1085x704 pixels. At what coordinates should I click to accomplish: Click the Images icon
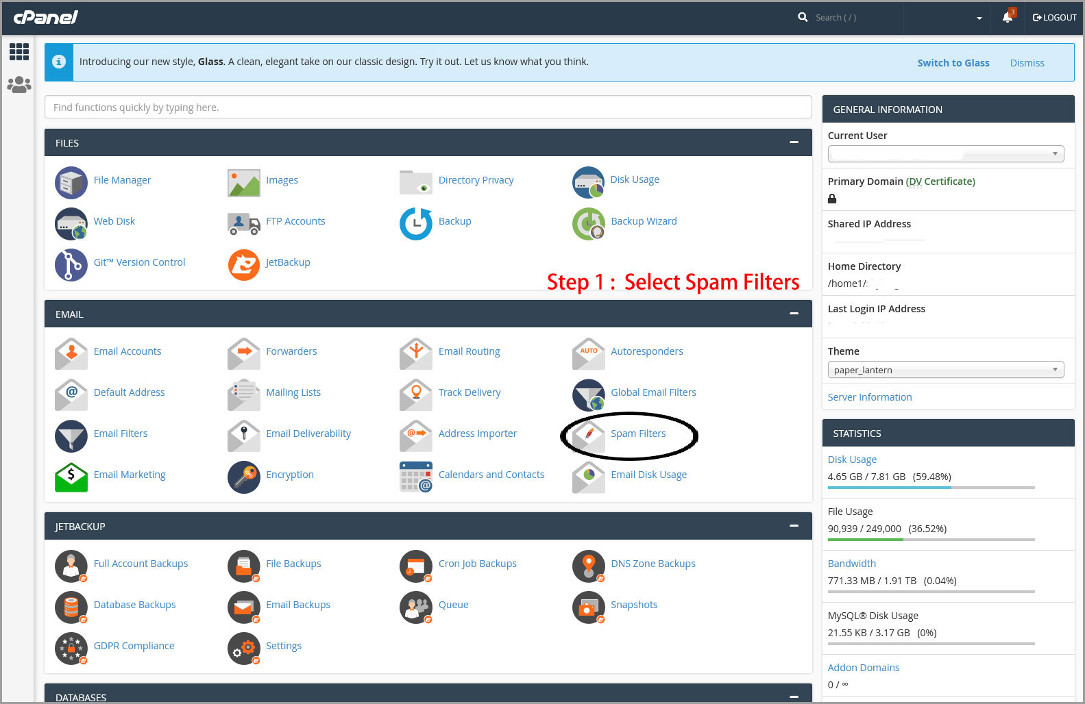pos(244,183)
